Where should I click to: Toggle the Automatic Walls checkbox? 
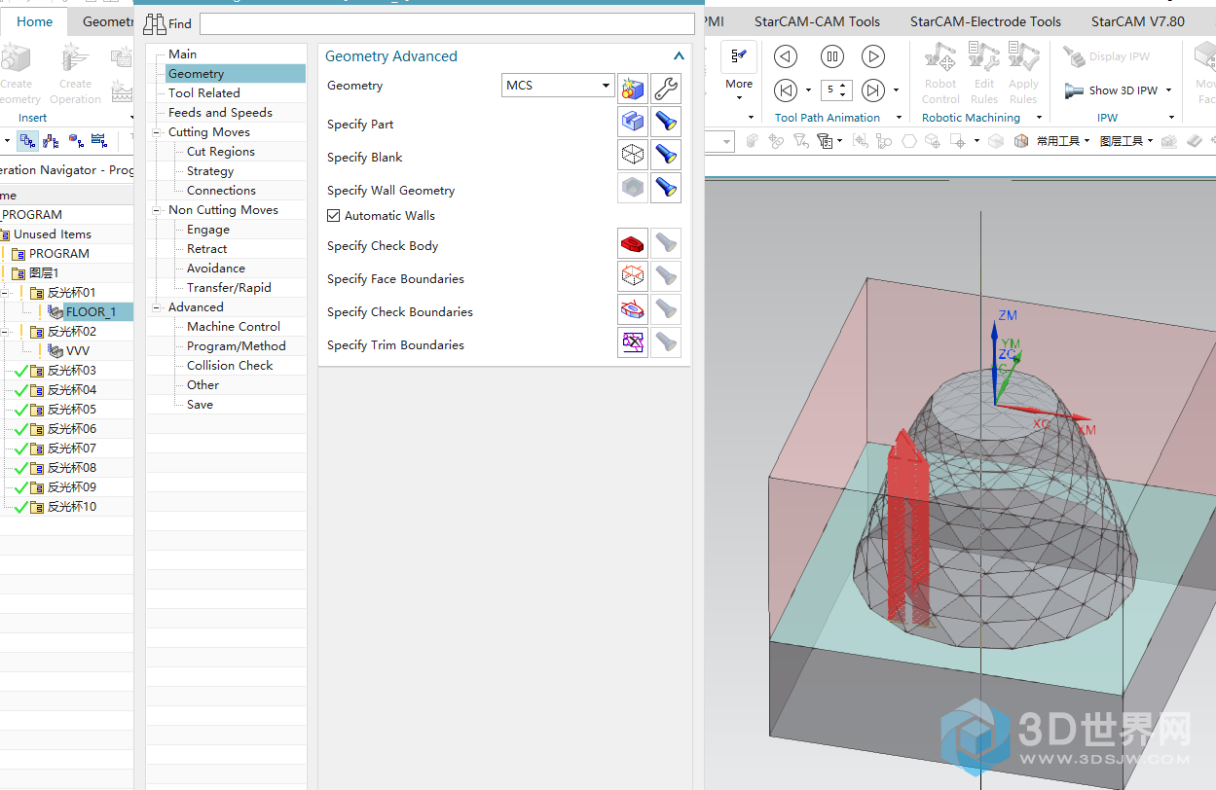click(334, 216)
